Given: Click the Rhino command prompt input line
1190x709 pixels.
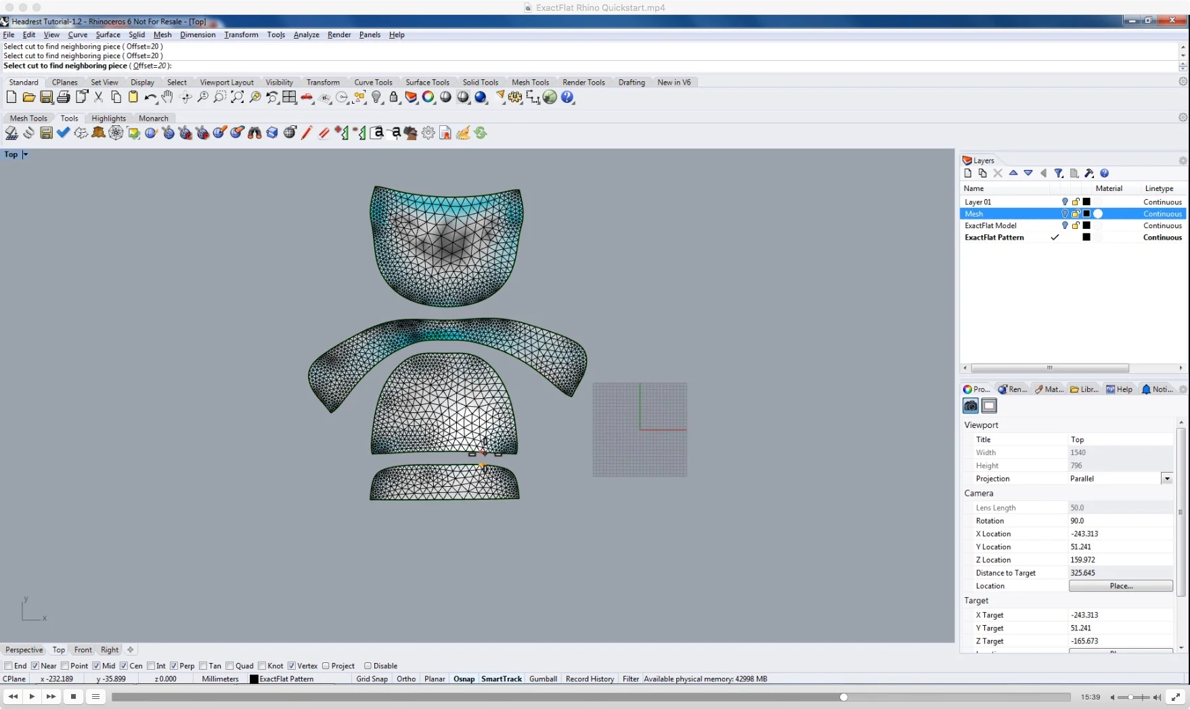Looking at the screenshot, I should pos(589,66).
